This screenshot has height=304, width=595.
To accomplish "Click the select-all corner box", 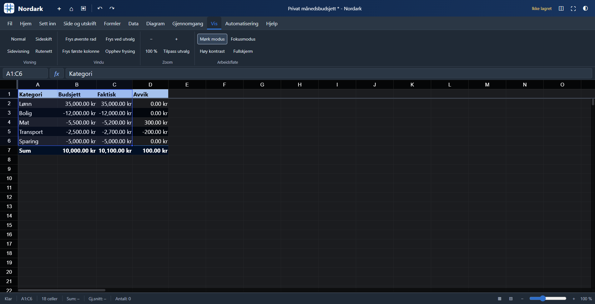I will [x=9, y=85].
